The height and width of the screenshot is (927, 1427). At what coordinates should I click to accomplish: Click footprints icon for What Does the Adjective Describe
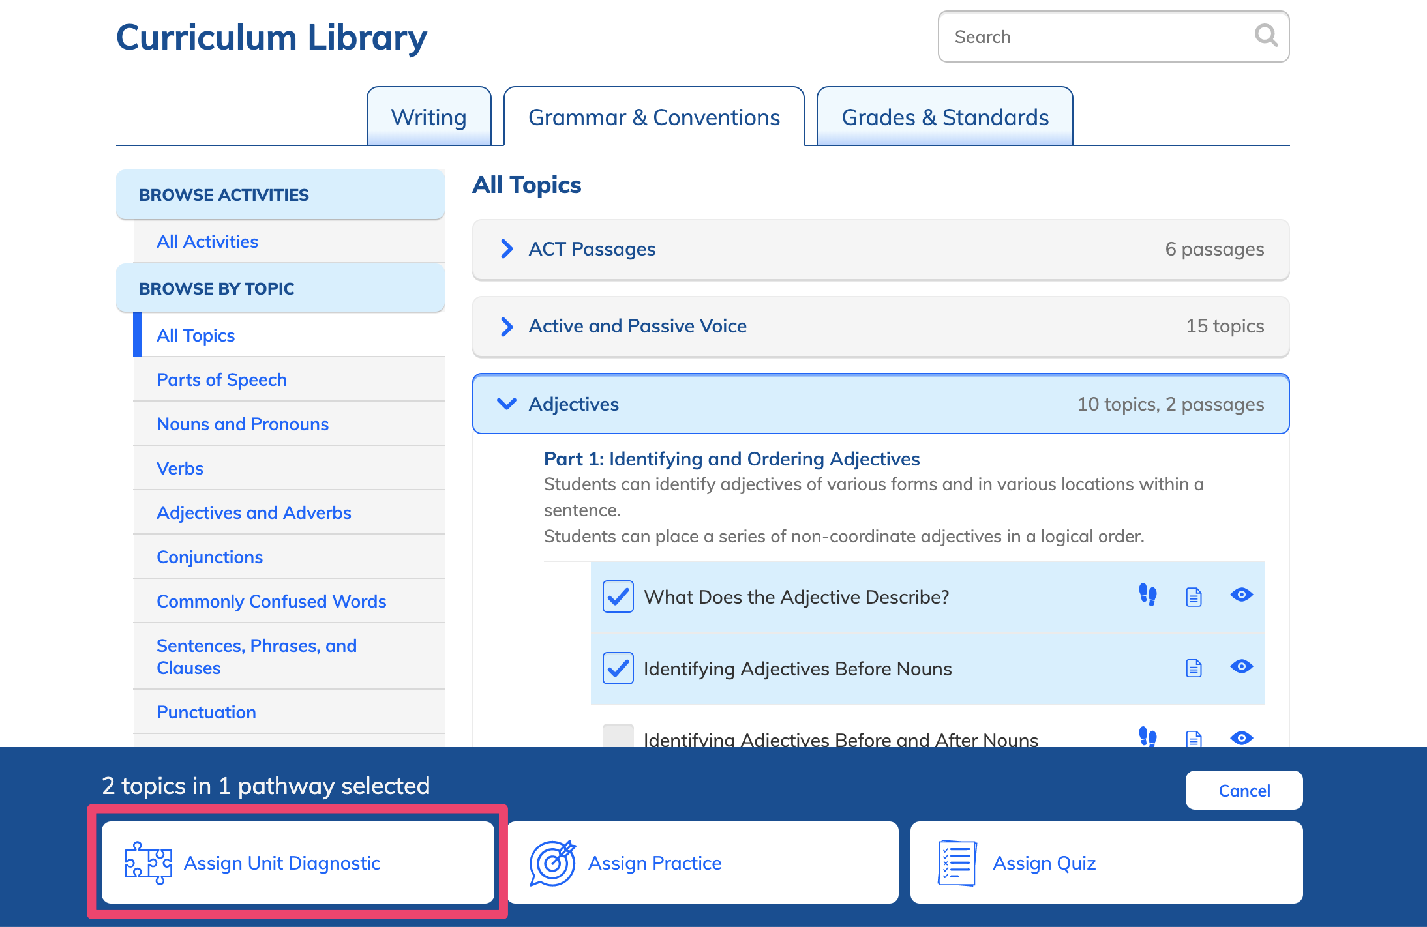(x=1148, y=595)
